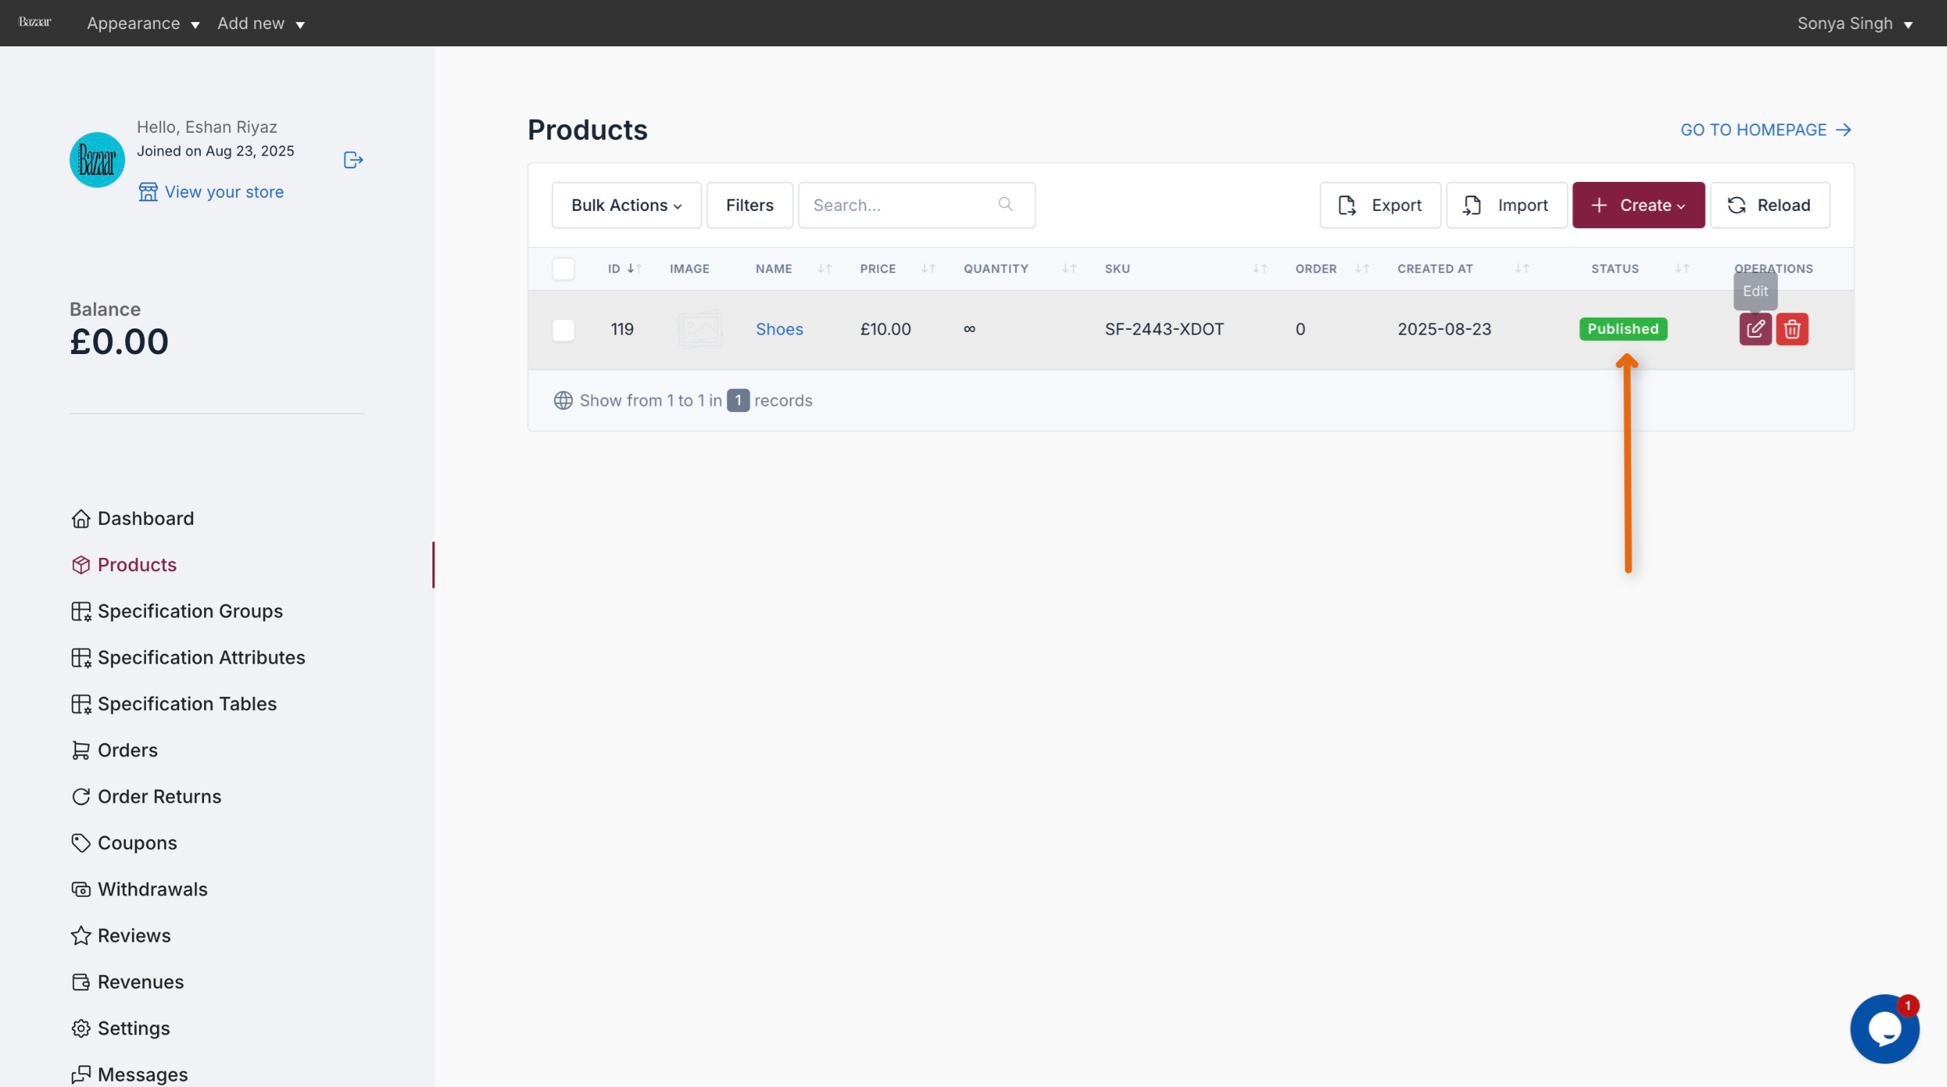Open the Sonya Singh user dropdown
The image size is (1947, 1087).
(x=1854, y=24)
